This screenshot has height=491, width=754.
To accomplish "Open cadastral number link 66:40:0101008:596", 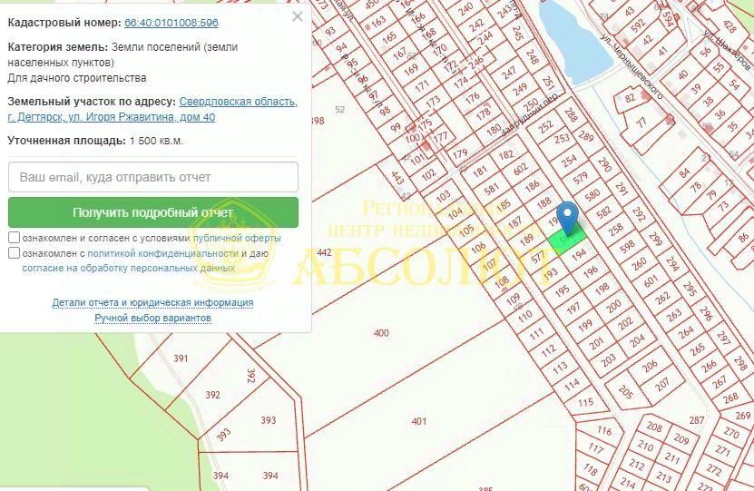I will (171, 23).
